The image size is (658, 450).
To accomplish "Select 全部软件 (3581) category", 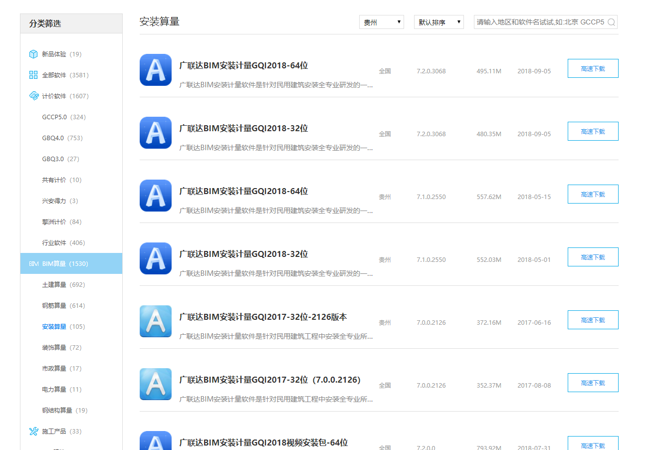I will pyautogui.click(x=65, y=75).
